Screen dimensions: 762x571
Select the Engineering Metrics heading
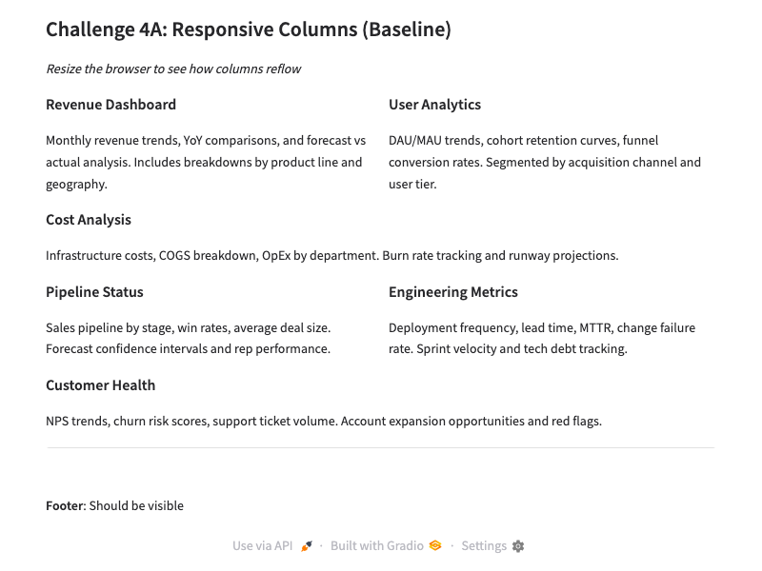point(453,292)
